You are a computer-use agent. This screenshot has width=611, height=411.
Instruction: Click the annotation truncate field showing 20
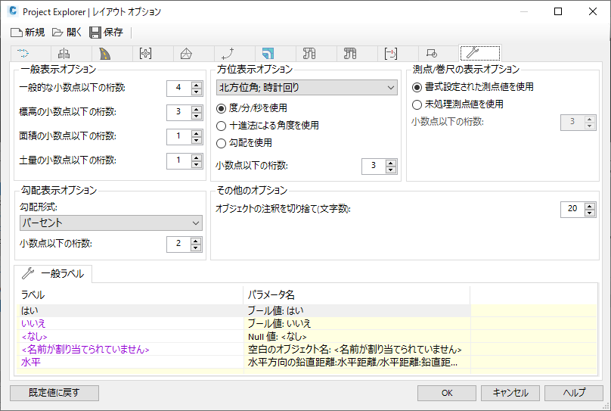(572, 210)
